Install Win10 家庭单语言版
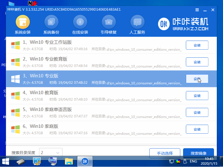Image resolution: width=223 pixels, height=167 pixels. (197, 112)
